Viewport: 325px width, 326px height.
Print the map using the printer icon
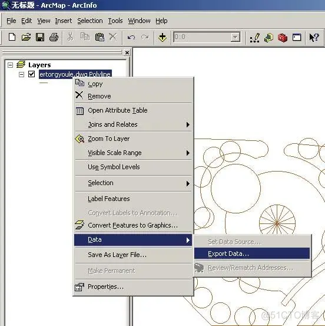(54, 37)
